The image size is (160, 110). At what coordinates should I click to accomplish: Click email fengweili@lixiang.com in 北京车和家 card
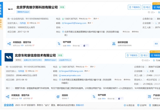pyautogui.click(x=72, y=71)
